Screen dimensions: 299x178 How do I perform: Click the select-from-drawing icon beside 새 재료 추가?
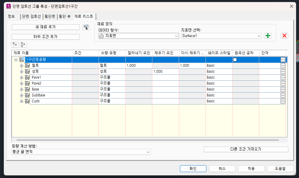pos(86,27)
